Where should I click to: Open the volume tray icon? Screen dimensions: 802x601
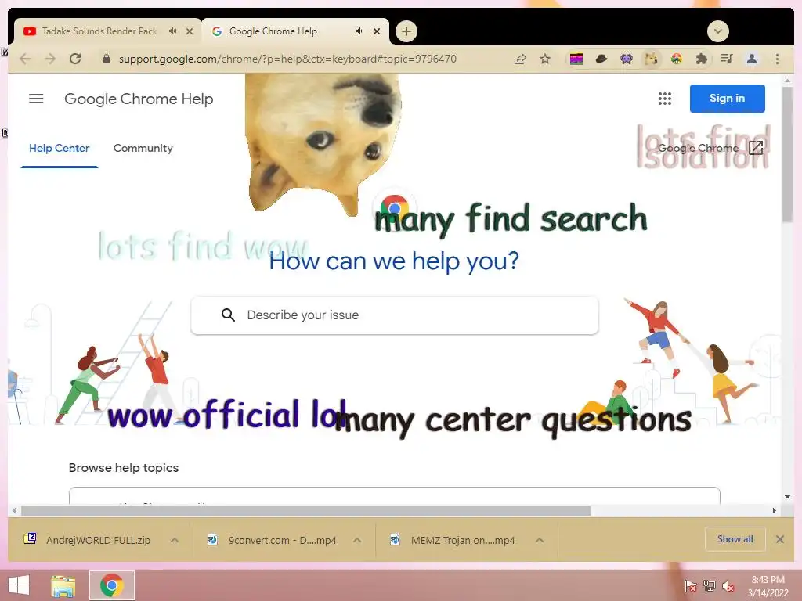(x=728, y=586)
